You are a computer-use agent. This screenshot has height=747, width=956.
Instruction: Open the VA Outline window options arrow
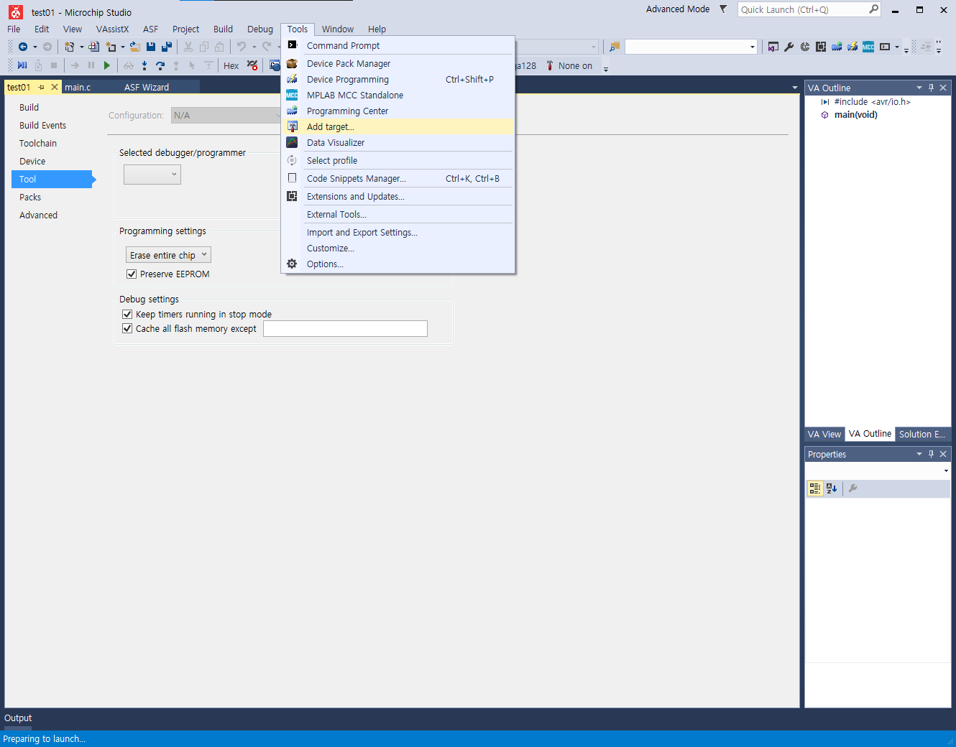click(919, 88)
